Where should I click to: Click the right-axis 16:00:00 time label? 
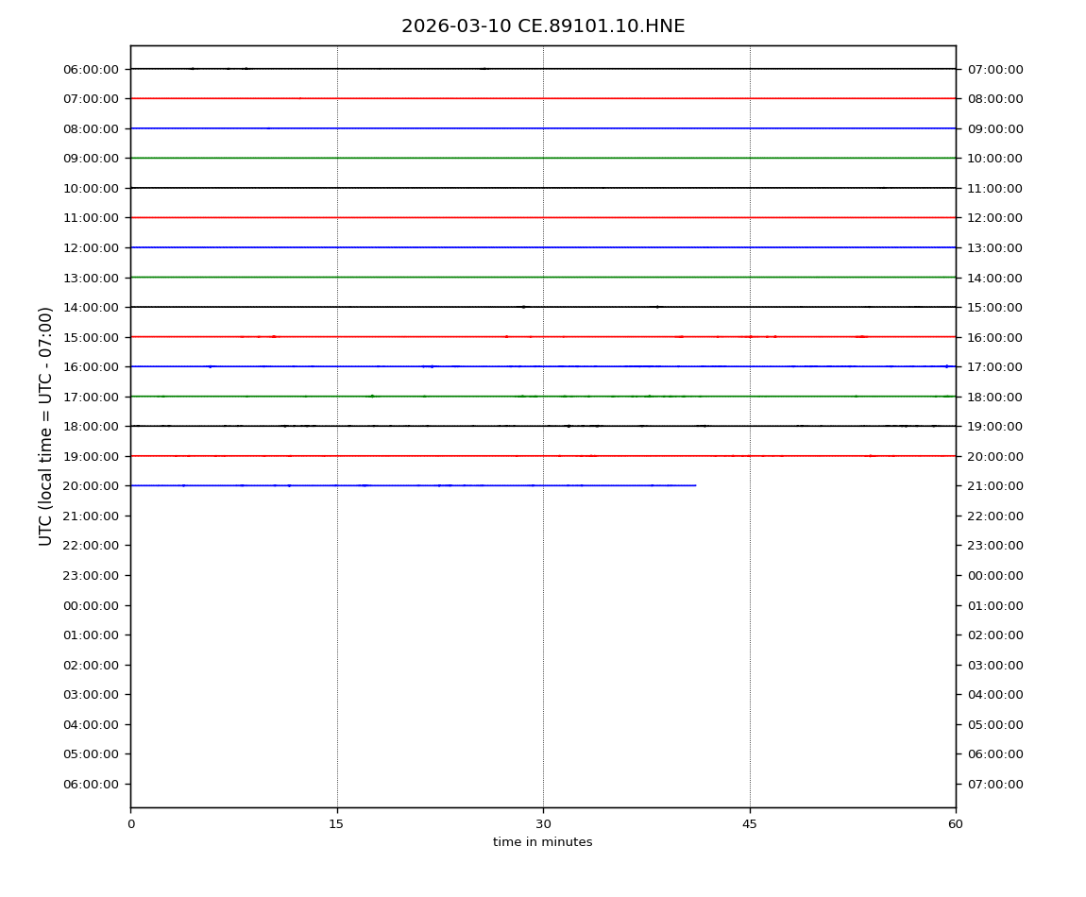[994, 337]
